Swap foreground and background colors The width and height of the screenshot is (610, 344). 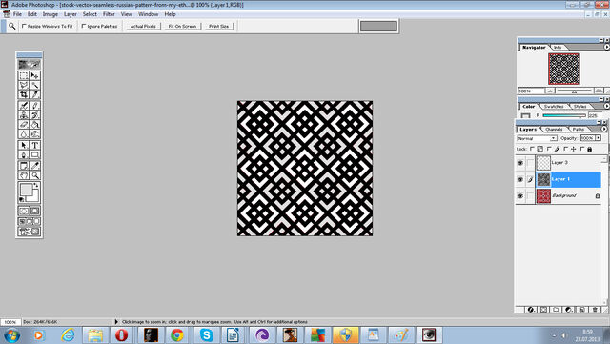tap(36, 185)
